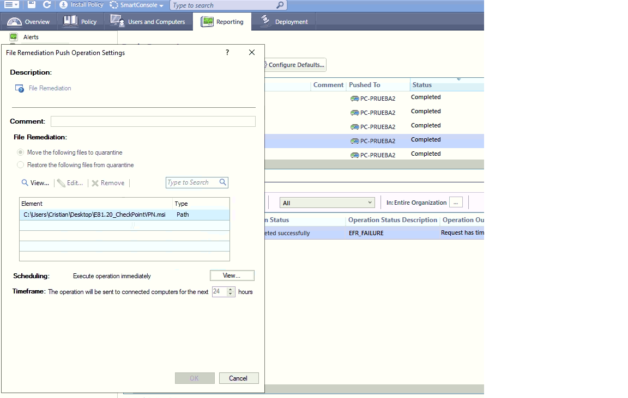Select 'Move the following files to quarantine'
Screen dimensions: 628x398
(20, 152)
